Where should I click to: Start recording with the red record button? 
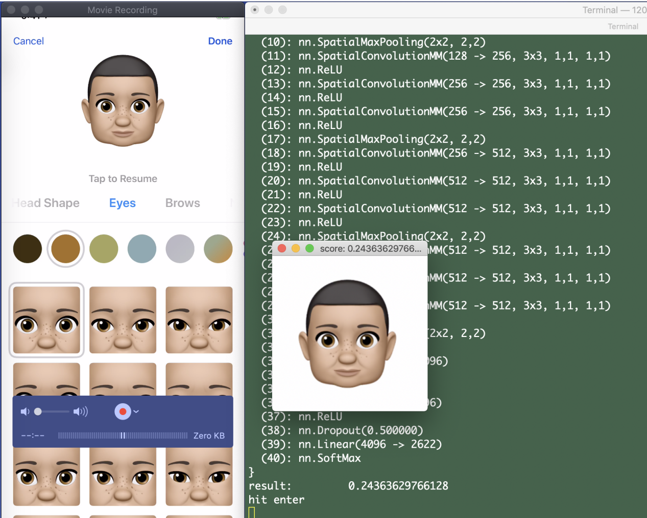pyautogui.click(x=122, y=411)
